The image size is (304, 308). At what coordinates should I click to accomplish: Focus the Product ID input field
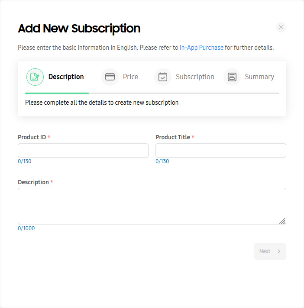pyautogui.click(x=83, y=151)
